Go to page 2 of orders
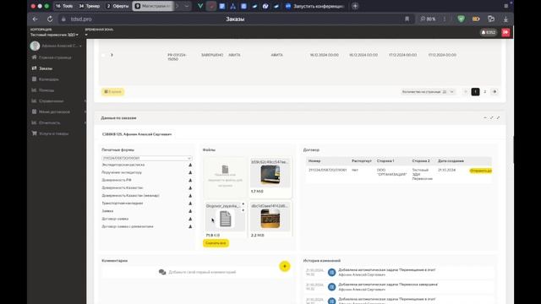 484,92
